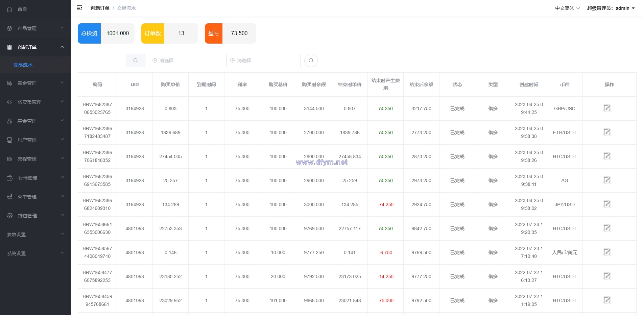
Task: Click the -14.250 fee value
Action: (x=385, y=276)
